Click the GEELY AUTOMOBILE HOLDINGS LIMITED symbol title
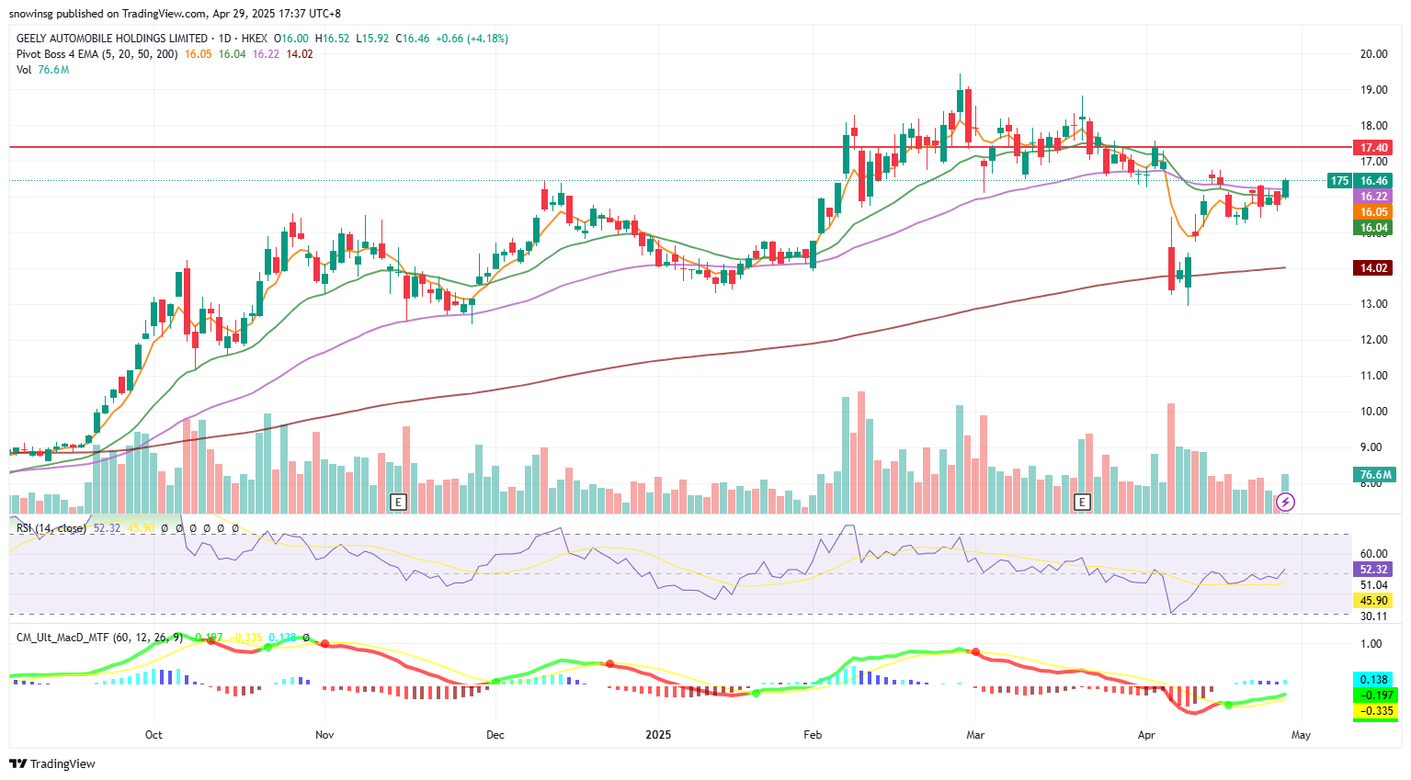This screenshot has width=1411, height=780. (112, 39)
